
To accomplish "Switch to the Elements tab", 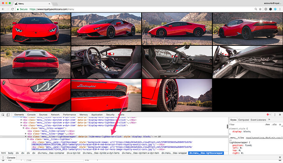I will click(x=19, y=115).
